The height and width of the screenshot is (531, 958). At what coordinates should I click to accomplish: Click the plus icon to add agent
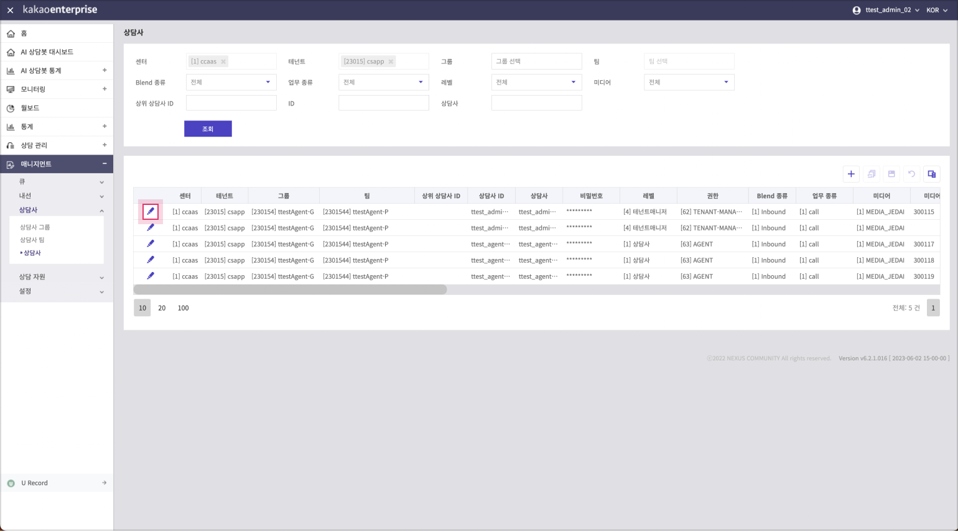pyautogui.click(x=851, y=174)
